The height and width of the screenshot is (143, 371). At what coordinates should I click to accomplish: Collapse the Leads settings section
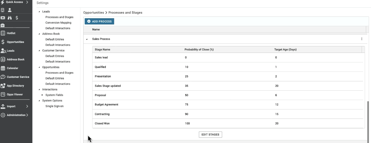(x=39, y=12)
